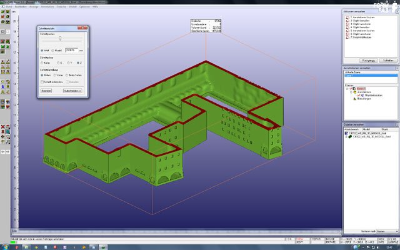400x250 pixels.
Task: Click the red X delete icon in left toolbar
Action: pyautogui.click(x=2, y=126)
